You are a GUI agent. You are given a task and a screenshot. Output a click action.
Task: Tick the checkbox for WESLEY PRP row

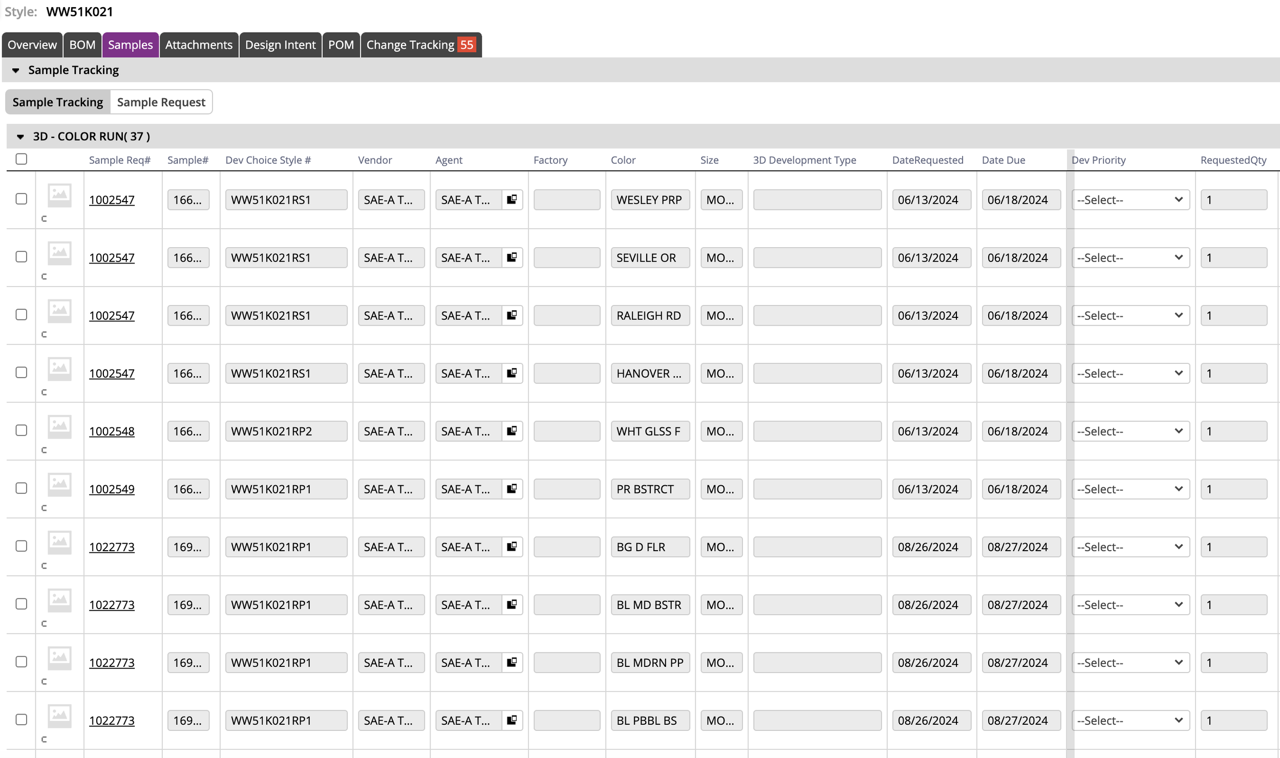point(21,199)
